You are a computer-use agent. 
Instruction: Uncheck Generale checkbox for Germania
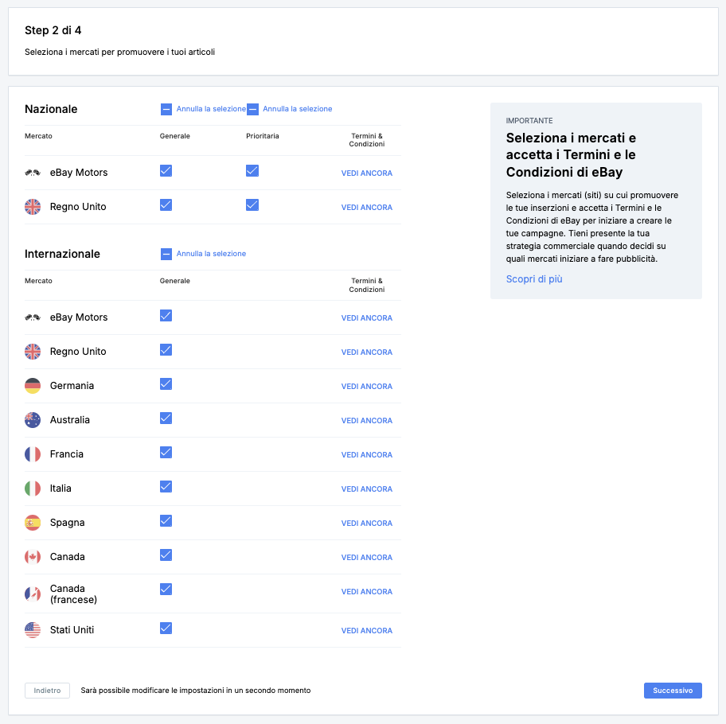(x=166, y=383)
